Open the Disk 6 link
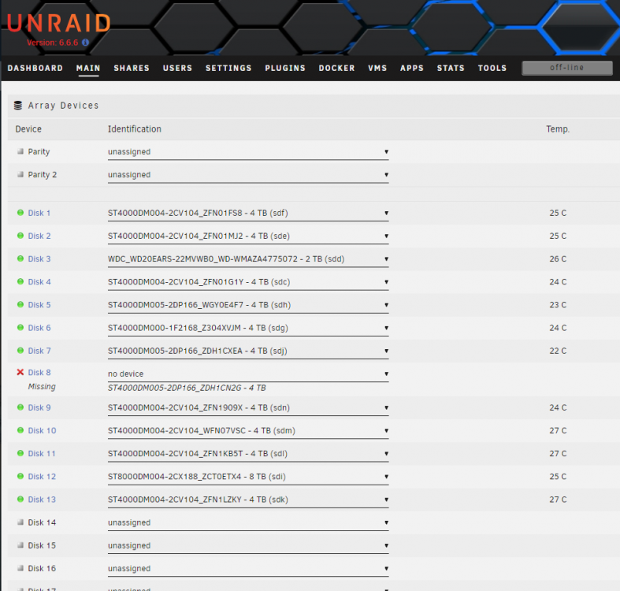The width and height of the screenshot is (620, 591). (39, 328)
